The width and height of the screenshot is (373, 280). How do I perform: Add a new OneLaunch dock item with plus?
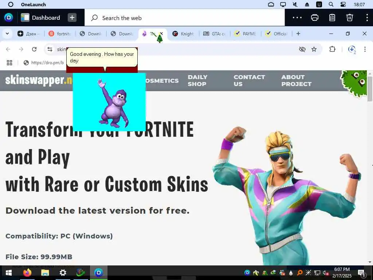coord(72,17)
